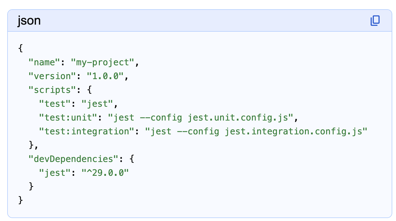Click the "1.0.0" version value
The width and height of the screenshot is (396, 221).
[x=105, y=76]
